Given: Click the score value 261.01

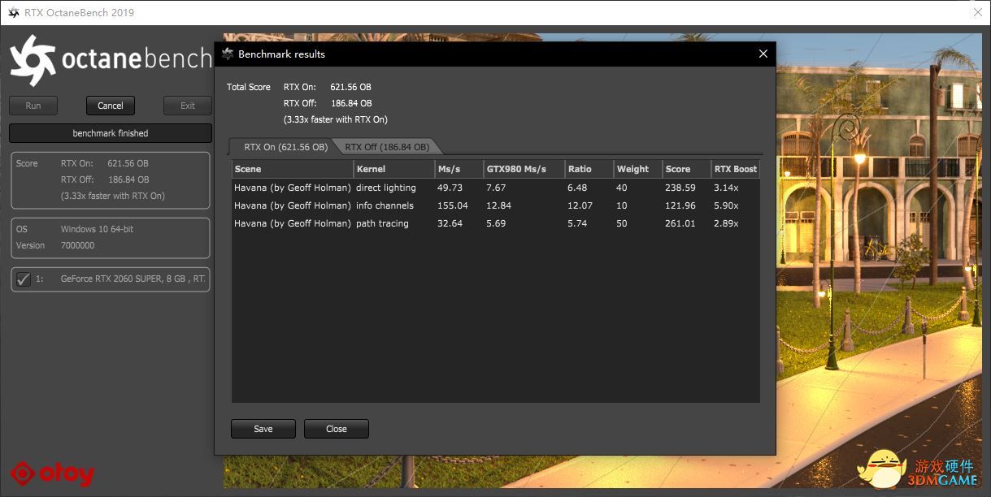Looking at the screenshot, I should 680,223.
